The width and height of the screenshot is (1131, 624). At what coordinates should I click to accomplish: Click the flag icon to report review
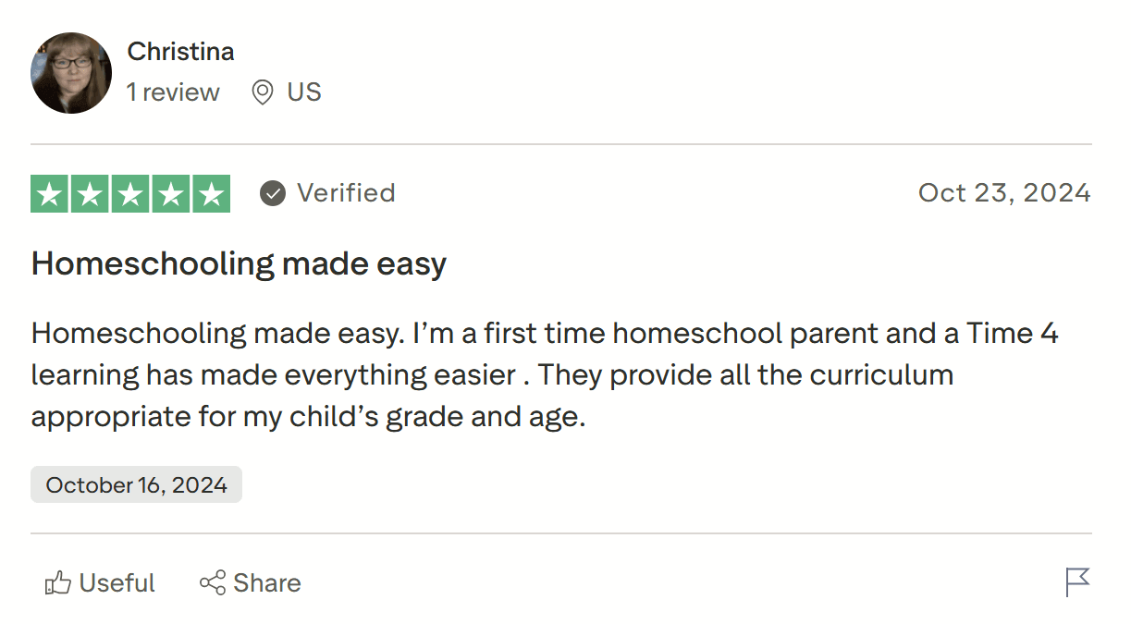[1078, 582]
